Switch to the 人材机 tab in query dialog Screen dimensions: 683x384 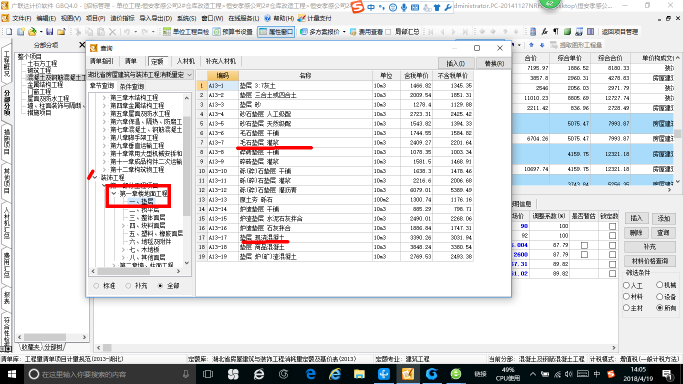pos(185,61)
